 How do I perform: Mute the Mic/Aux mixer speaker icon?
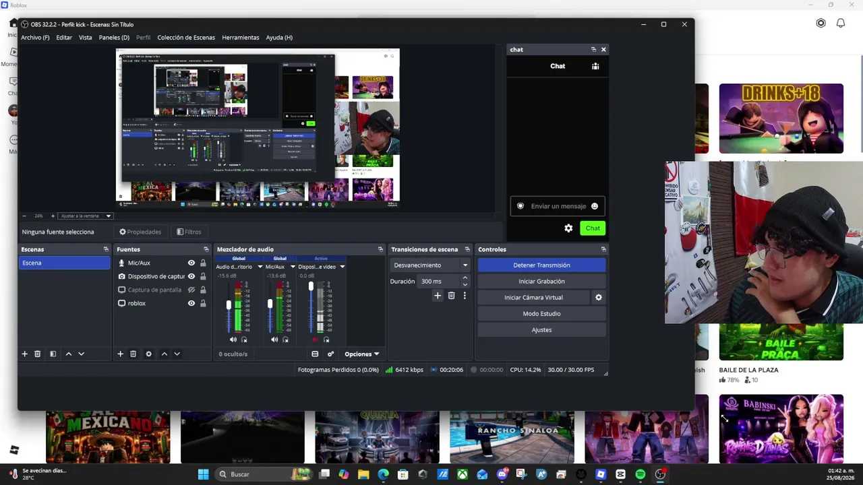point(274,339)
